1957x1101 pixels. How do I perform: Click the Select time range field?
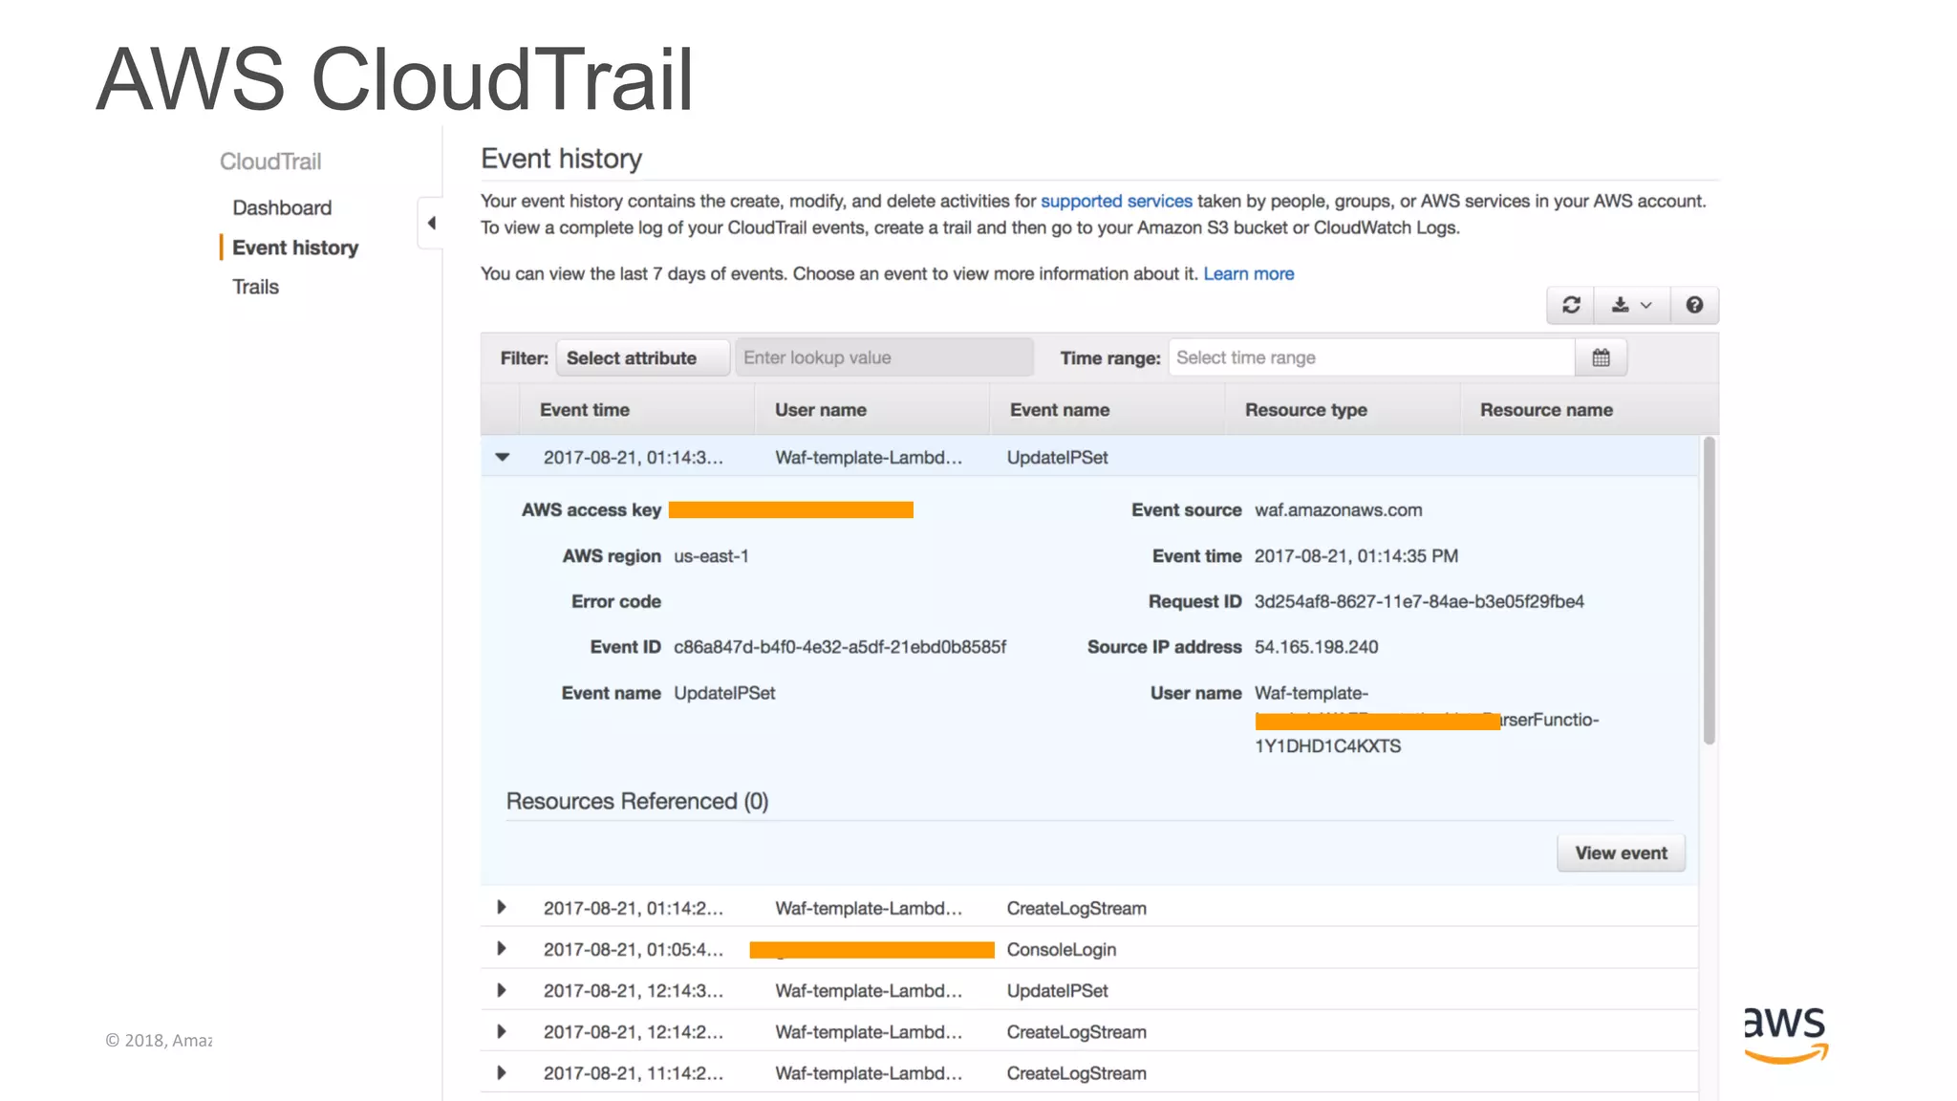[x=1371, y=357]
